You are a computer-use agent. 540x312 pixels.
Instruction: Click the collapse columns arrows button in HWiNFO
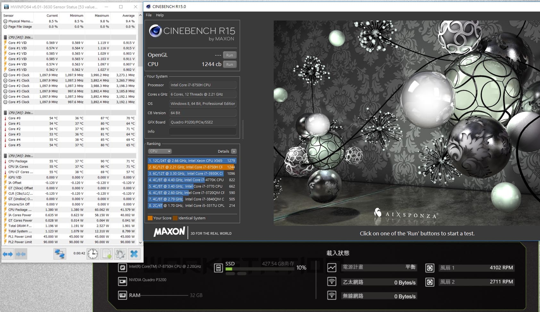click(x=21, y=254)
